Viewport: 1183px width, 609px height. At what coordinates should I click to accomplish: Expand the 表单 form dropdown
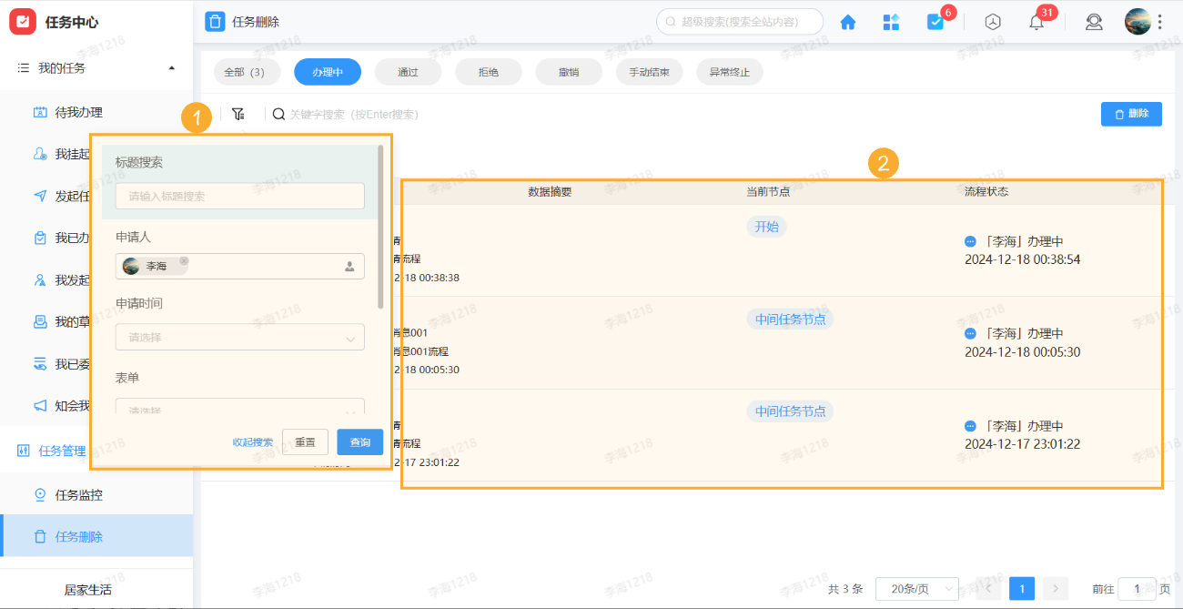point(239,407)
